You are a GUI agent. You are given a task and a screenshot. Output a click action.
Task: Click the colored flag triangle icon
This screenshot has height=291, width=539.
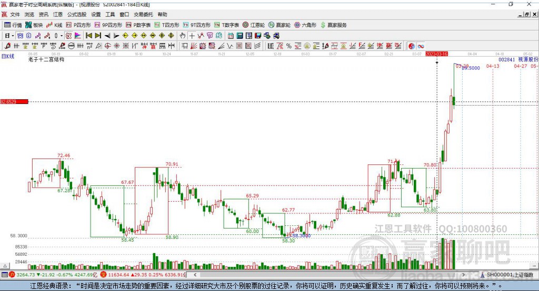pos(78,36)
